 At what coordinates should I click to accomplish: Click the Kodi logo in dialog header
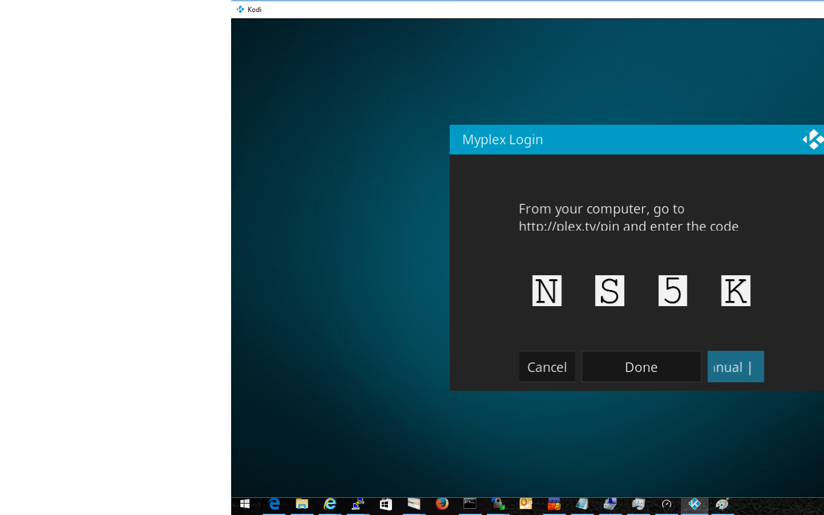pos(813,140)
